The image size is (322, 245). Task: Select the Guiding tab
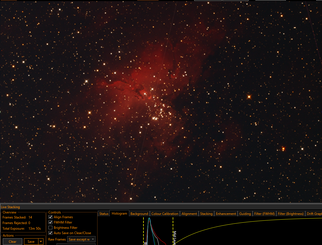(245, 214)
